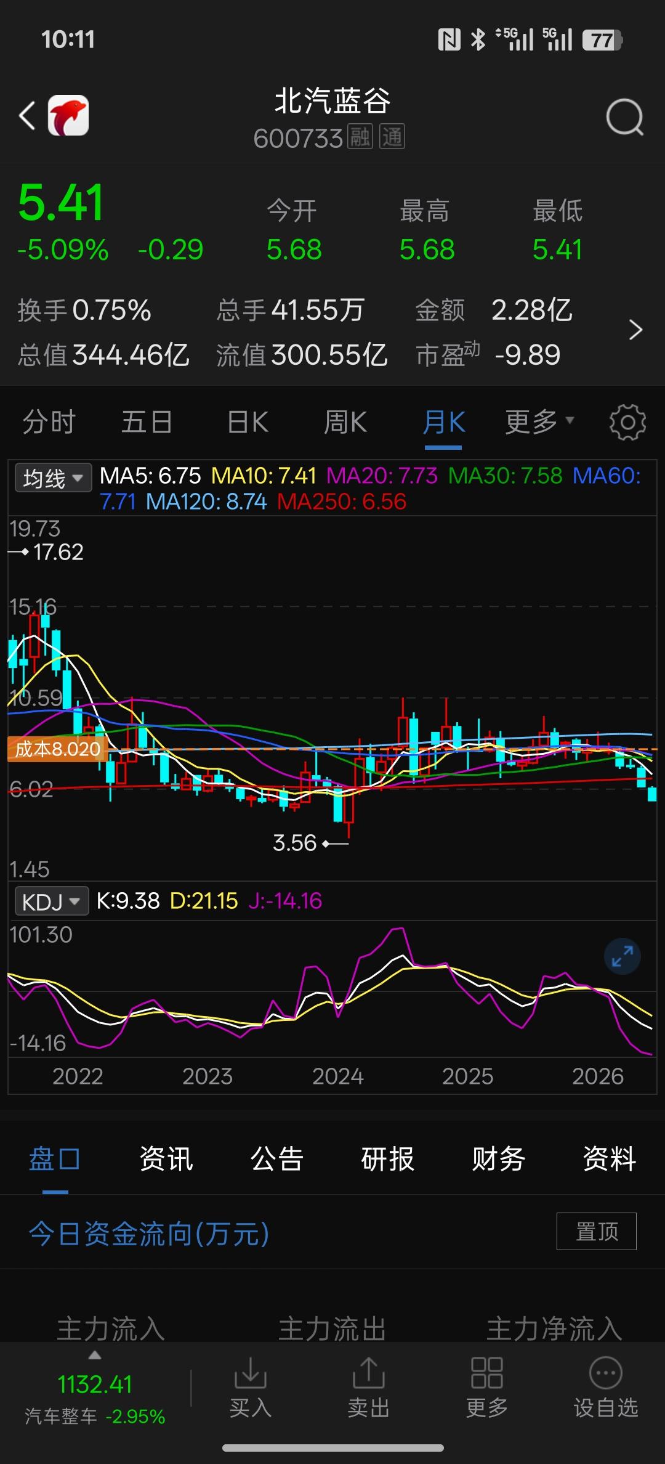The height and width of the screenshot is (1464, 665).
Task: Expand more quote details chevron
Action: pos(635,330)
